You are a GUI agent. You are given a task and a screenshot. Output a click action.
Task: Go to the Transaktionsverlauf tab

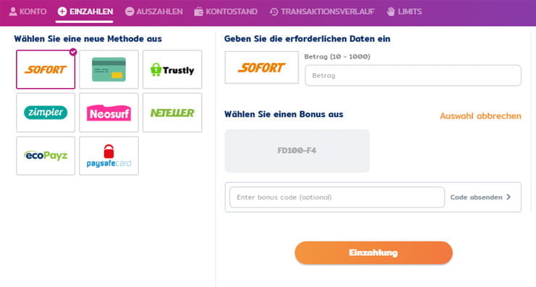(x=322, y=12)
